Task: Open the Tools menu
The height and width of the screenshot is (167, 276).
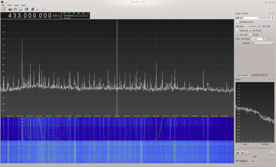Action: point(9,5)
